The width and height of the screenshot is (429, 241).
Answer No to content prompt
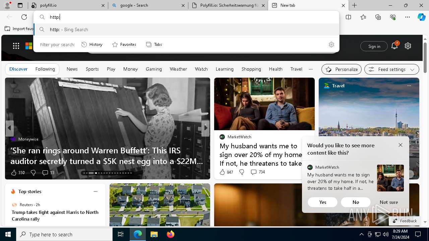coord(356,202)
